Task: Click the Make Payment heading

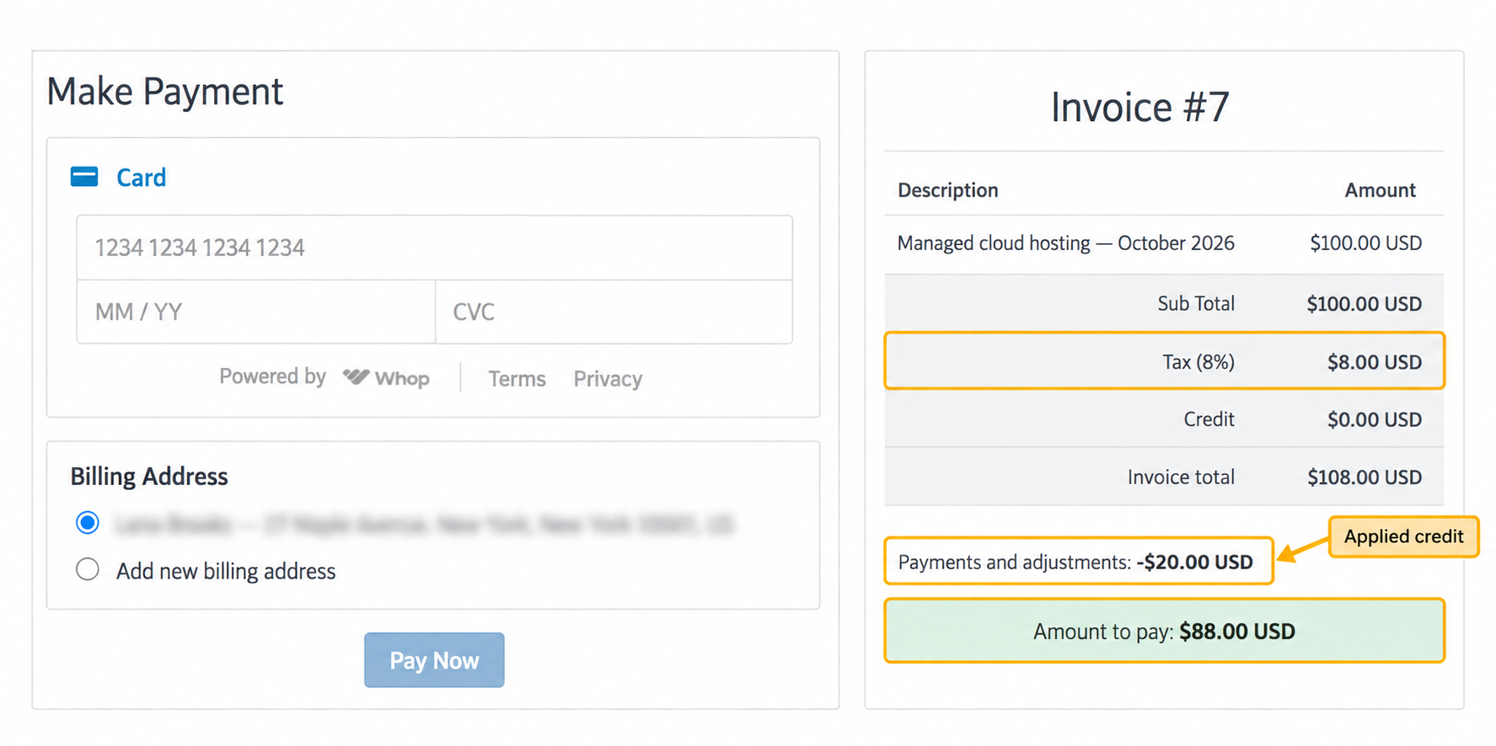Action: click(x=165, y=92)
